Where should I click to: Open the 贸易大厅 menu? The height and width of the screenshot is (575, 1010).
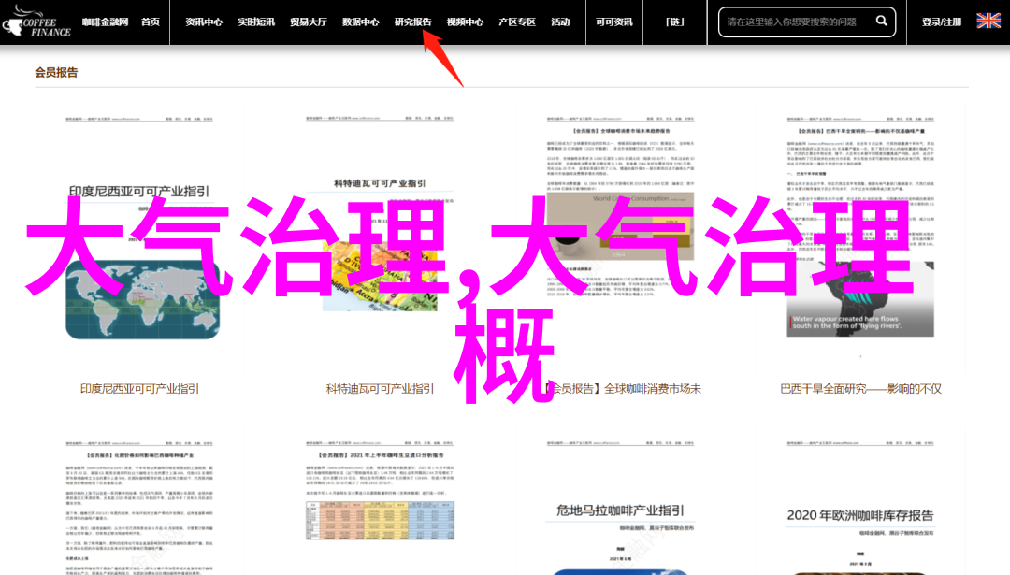pos(308,22)
